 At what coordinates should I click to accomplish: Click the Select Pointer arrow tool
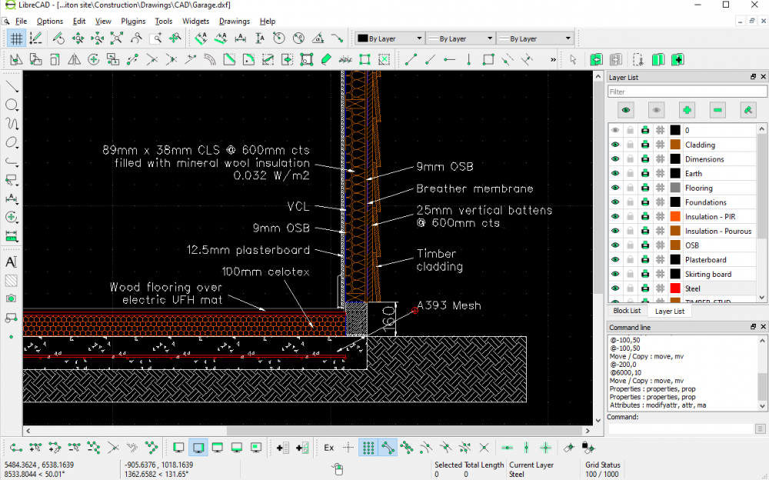click(x=573, y=60)
